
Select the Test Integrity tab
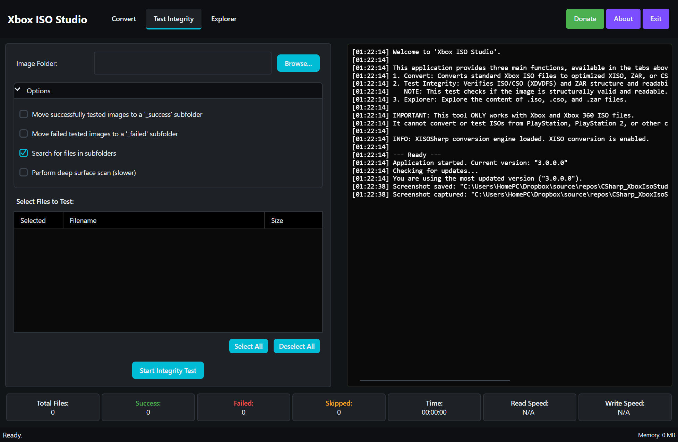tap(174, 19)
